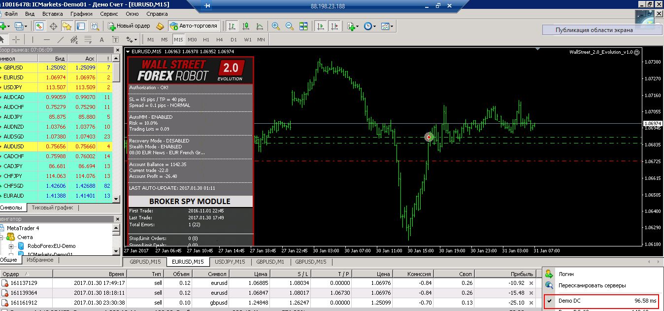Draw a horizontal line tool
Screen dimensions: 664x311
click(47, 39)
